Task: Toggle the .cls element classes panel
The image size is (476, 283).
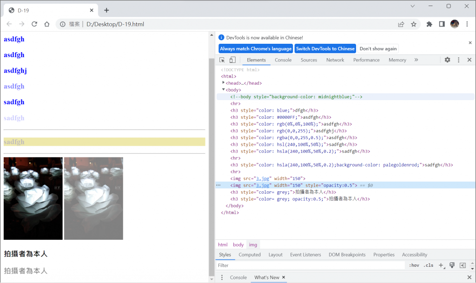Action: click(429, 265)
